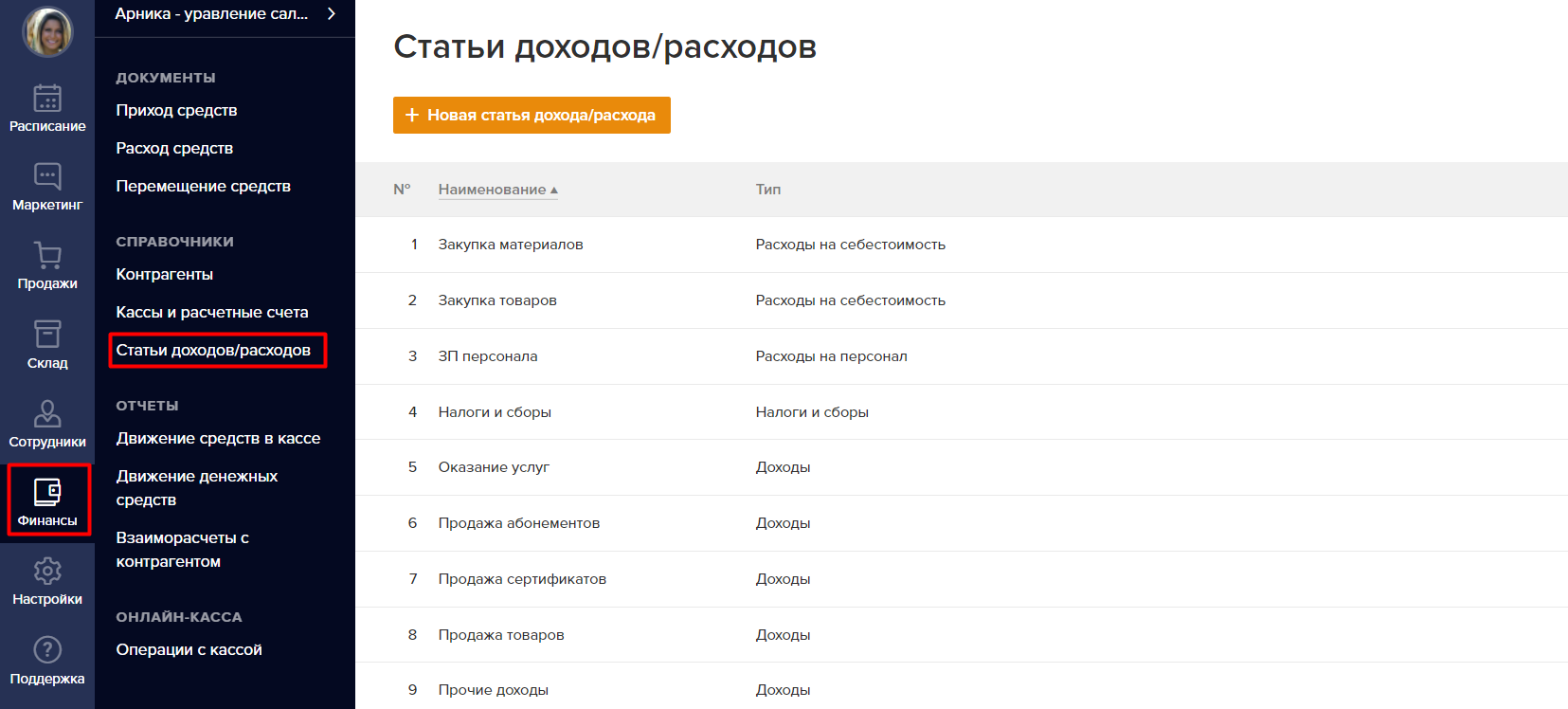Open Приход средств menu item
This screenshot has width=1568, height=709.
(176, 111)
